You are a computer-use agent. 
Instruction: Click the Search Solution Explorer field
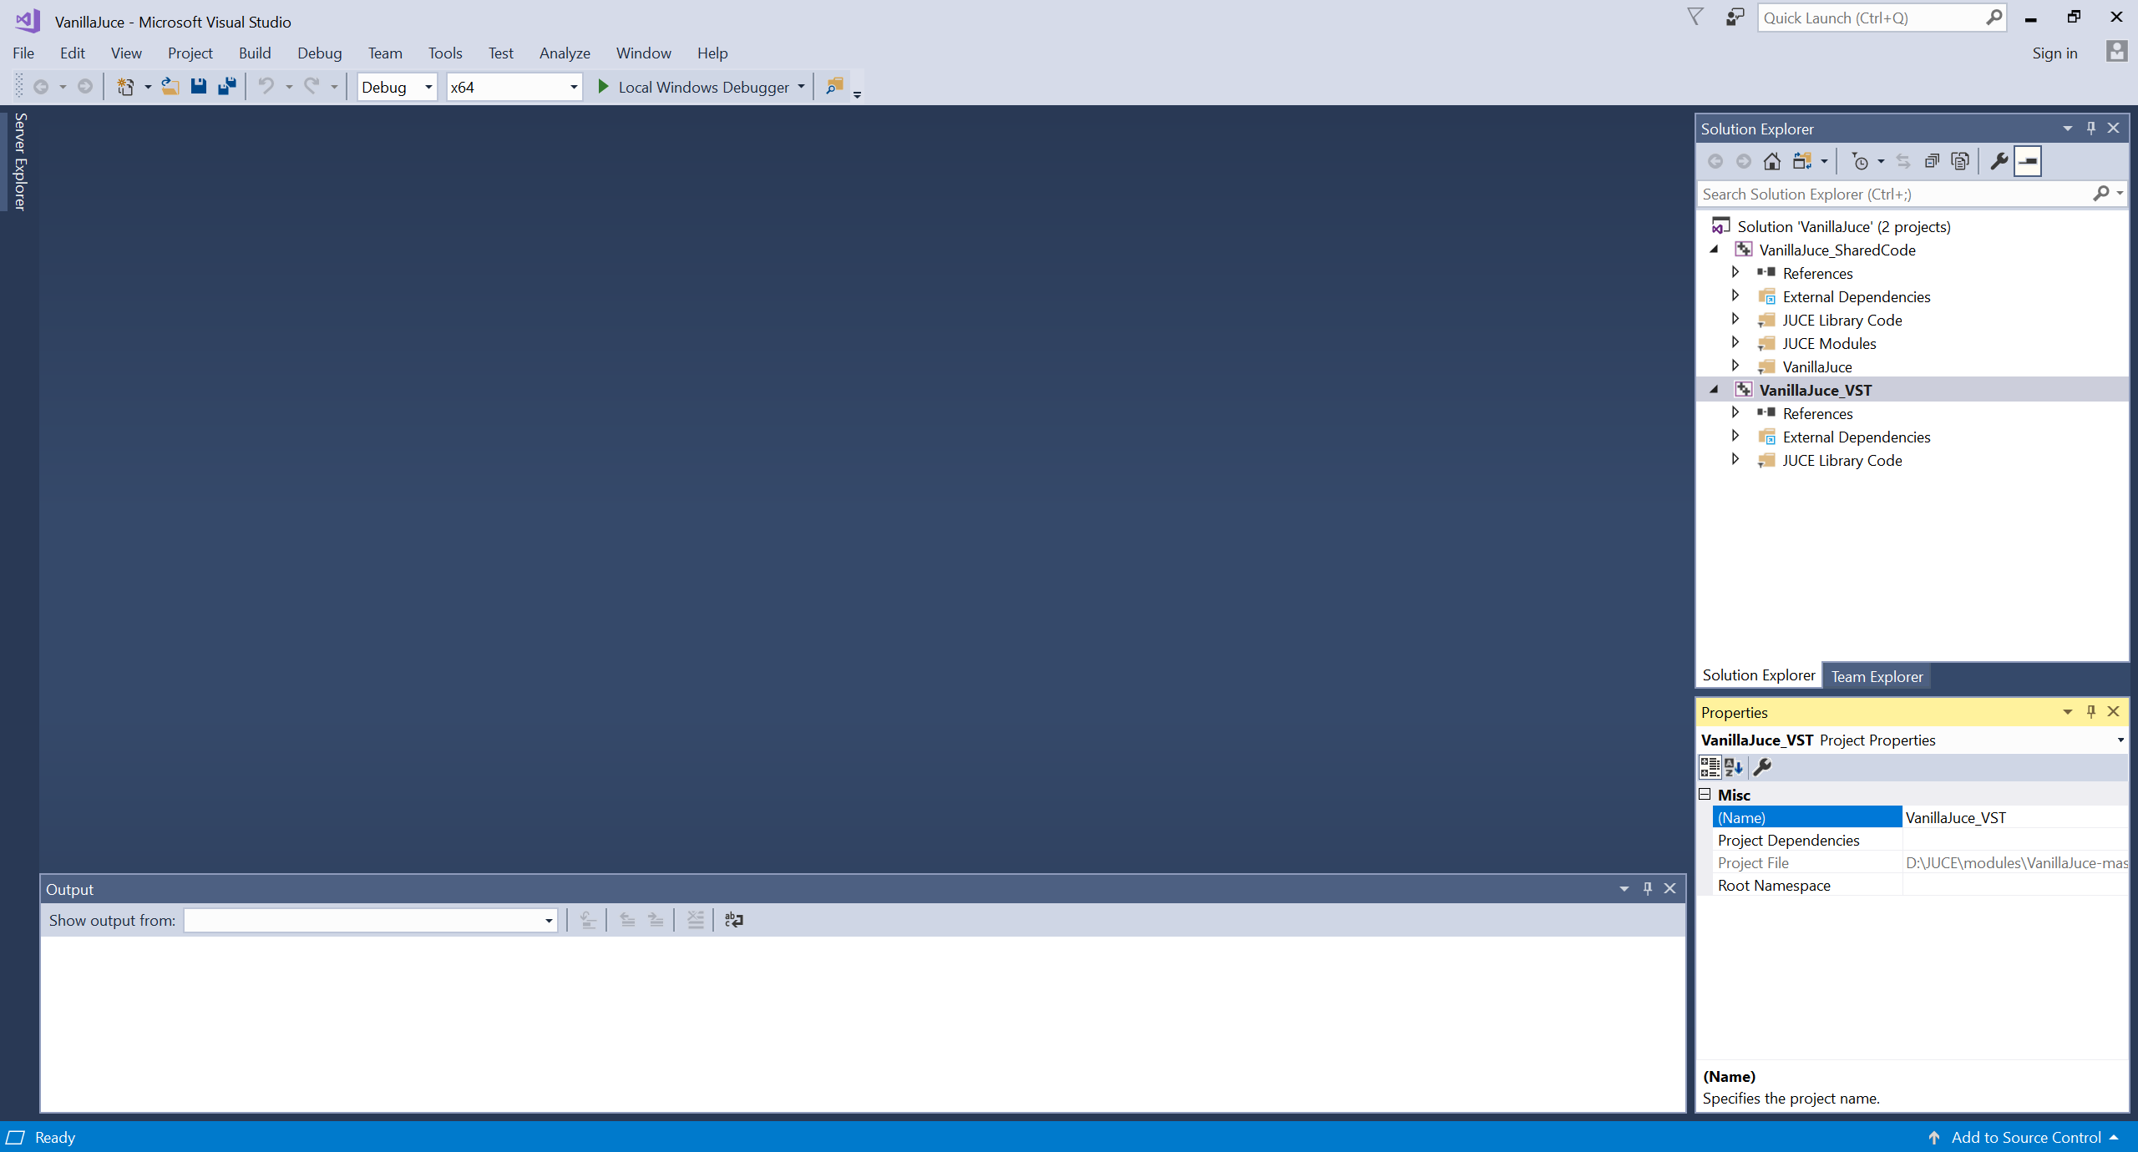(x=1896, y=194)
